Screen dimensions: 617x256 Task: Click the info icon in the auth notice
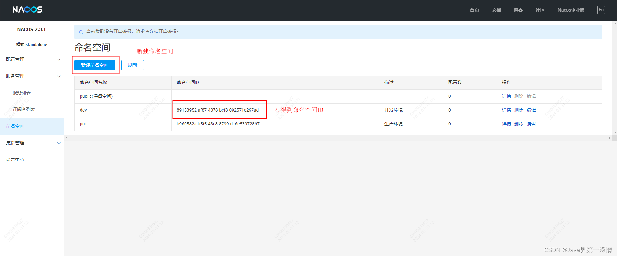[x=81, y=32]
